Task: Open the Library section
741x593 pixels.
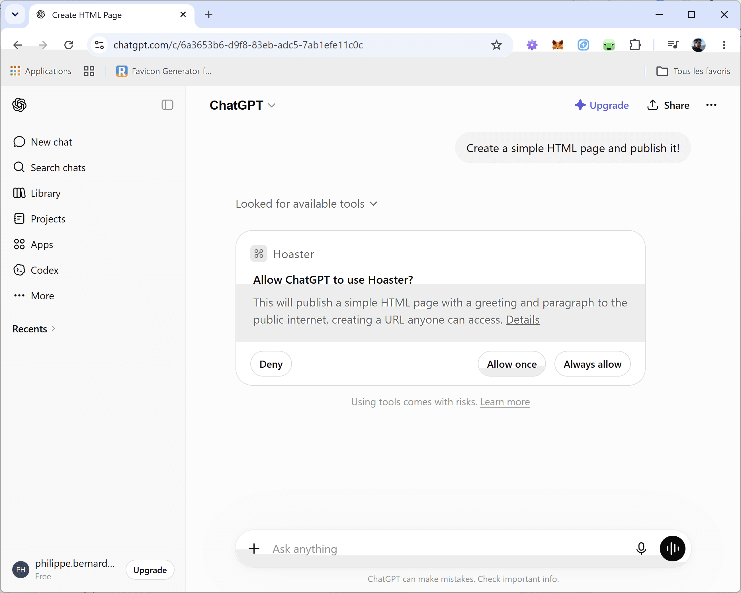Action: pos(37,193)
